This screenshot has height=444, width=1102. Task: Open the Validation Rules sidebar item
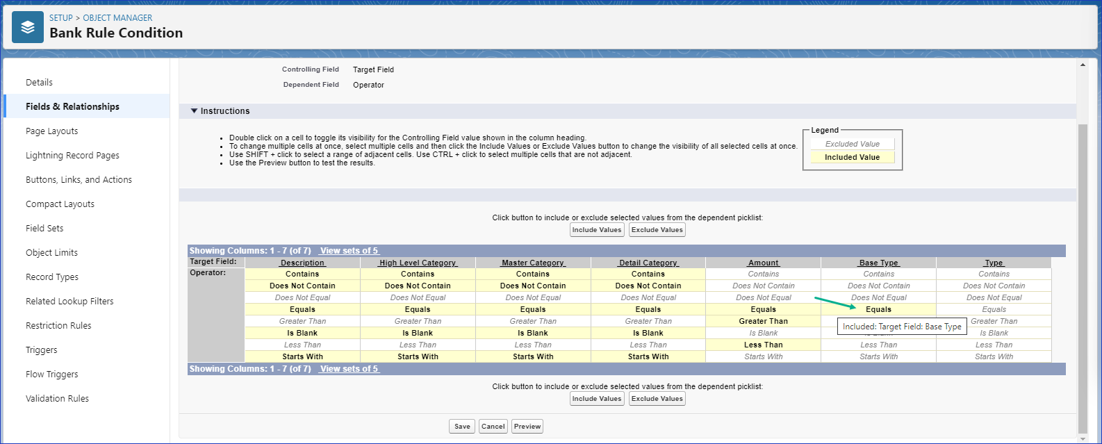click(57, 399)
